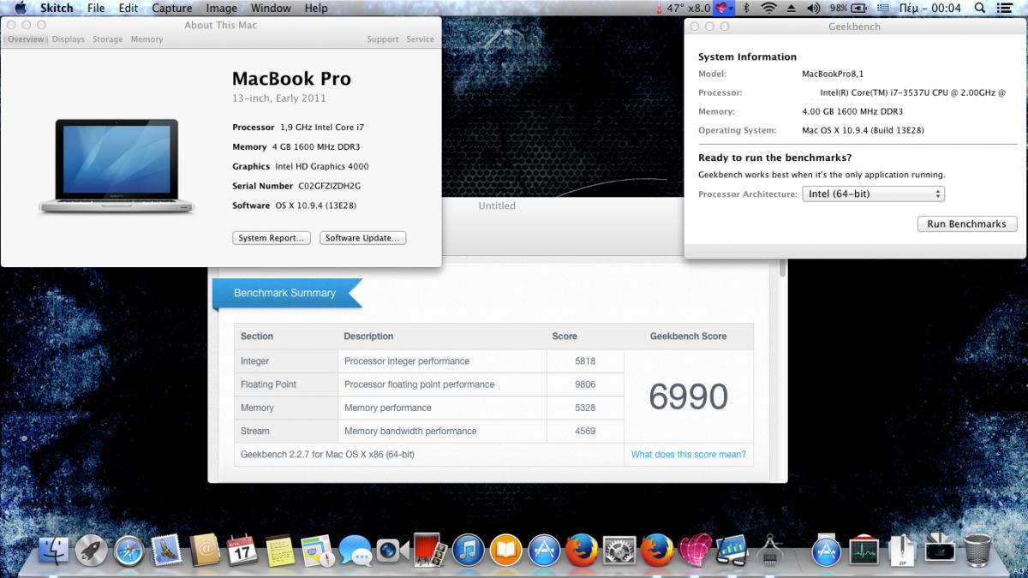The height and width of the screenshot is (578, 1028).
Task: Open Finder from the Dock
Action: (x=55, y=550)
